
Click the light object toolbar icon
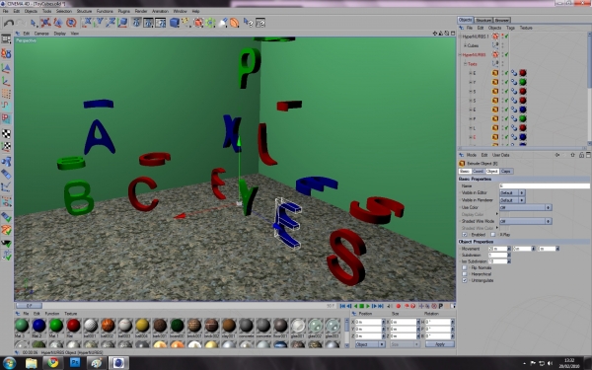point(223,23)
